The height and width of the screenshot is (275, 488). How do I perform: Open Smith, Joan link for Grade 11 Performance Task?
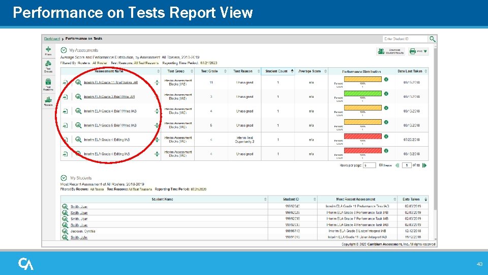[79, 206]
